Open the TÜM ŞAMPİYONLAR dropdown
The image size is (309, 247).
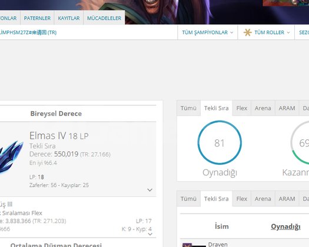[208, 32]
